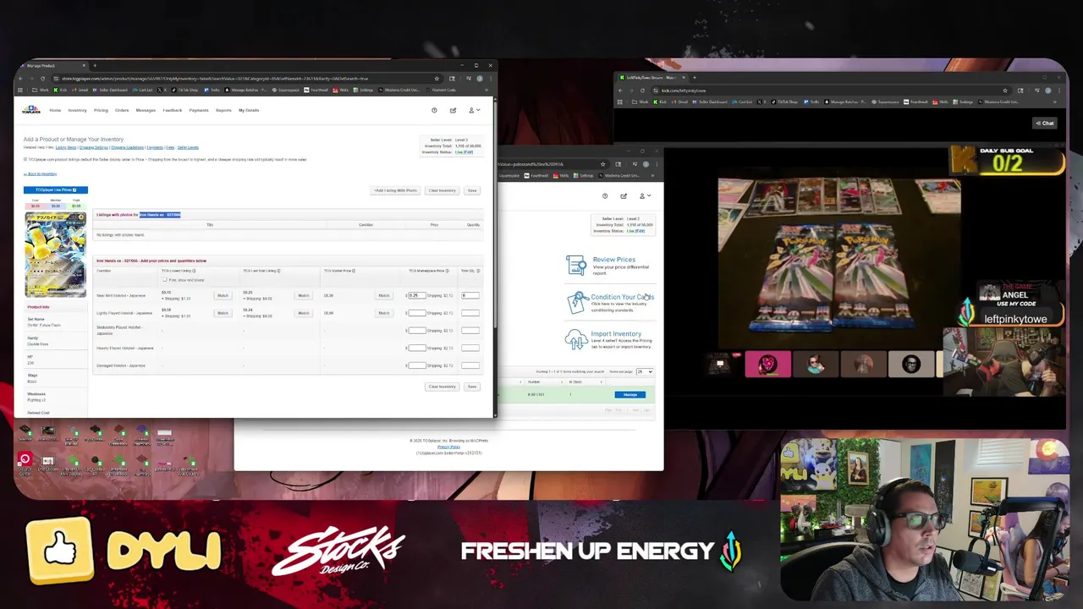Go back in Manage Product browser

(21, 79)
